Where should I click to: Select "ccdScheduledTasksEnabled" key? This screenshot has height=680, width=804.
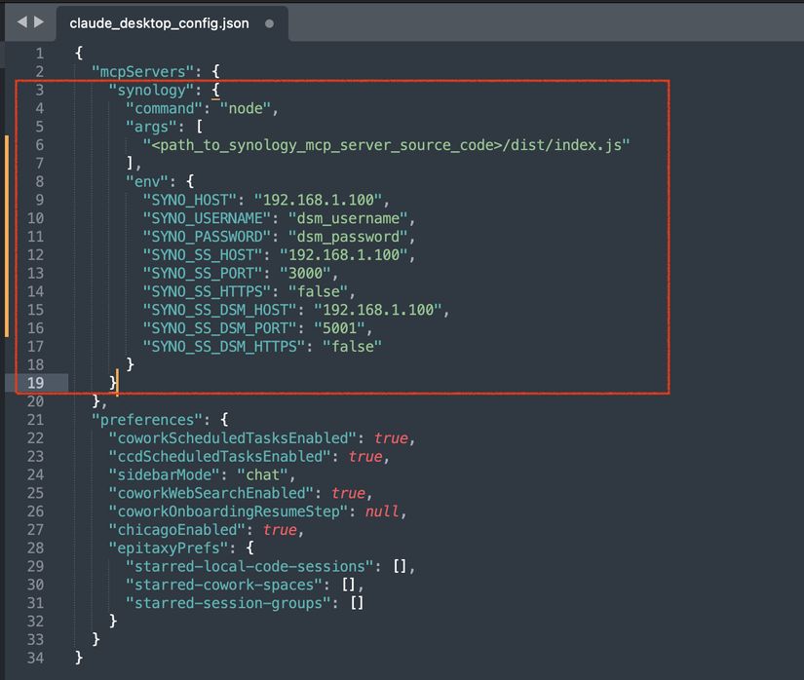[x=219, y=457]
